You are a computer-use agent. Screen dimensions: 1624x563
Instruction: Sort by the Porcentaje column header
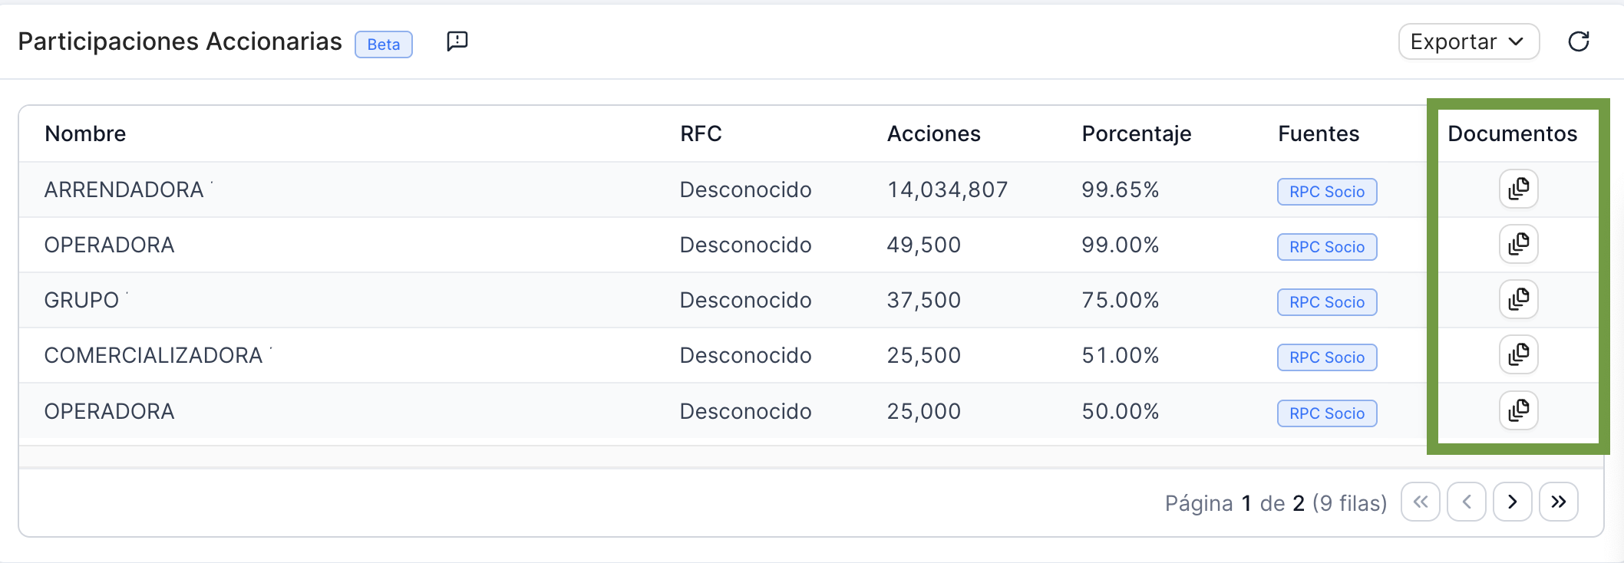tap(1137, 134)
